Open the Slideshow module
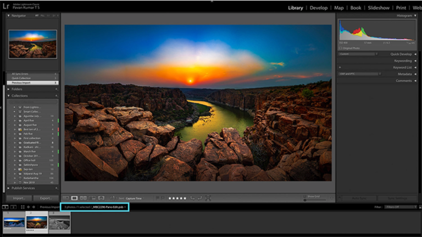422x237 pixels. pos(378,8)
